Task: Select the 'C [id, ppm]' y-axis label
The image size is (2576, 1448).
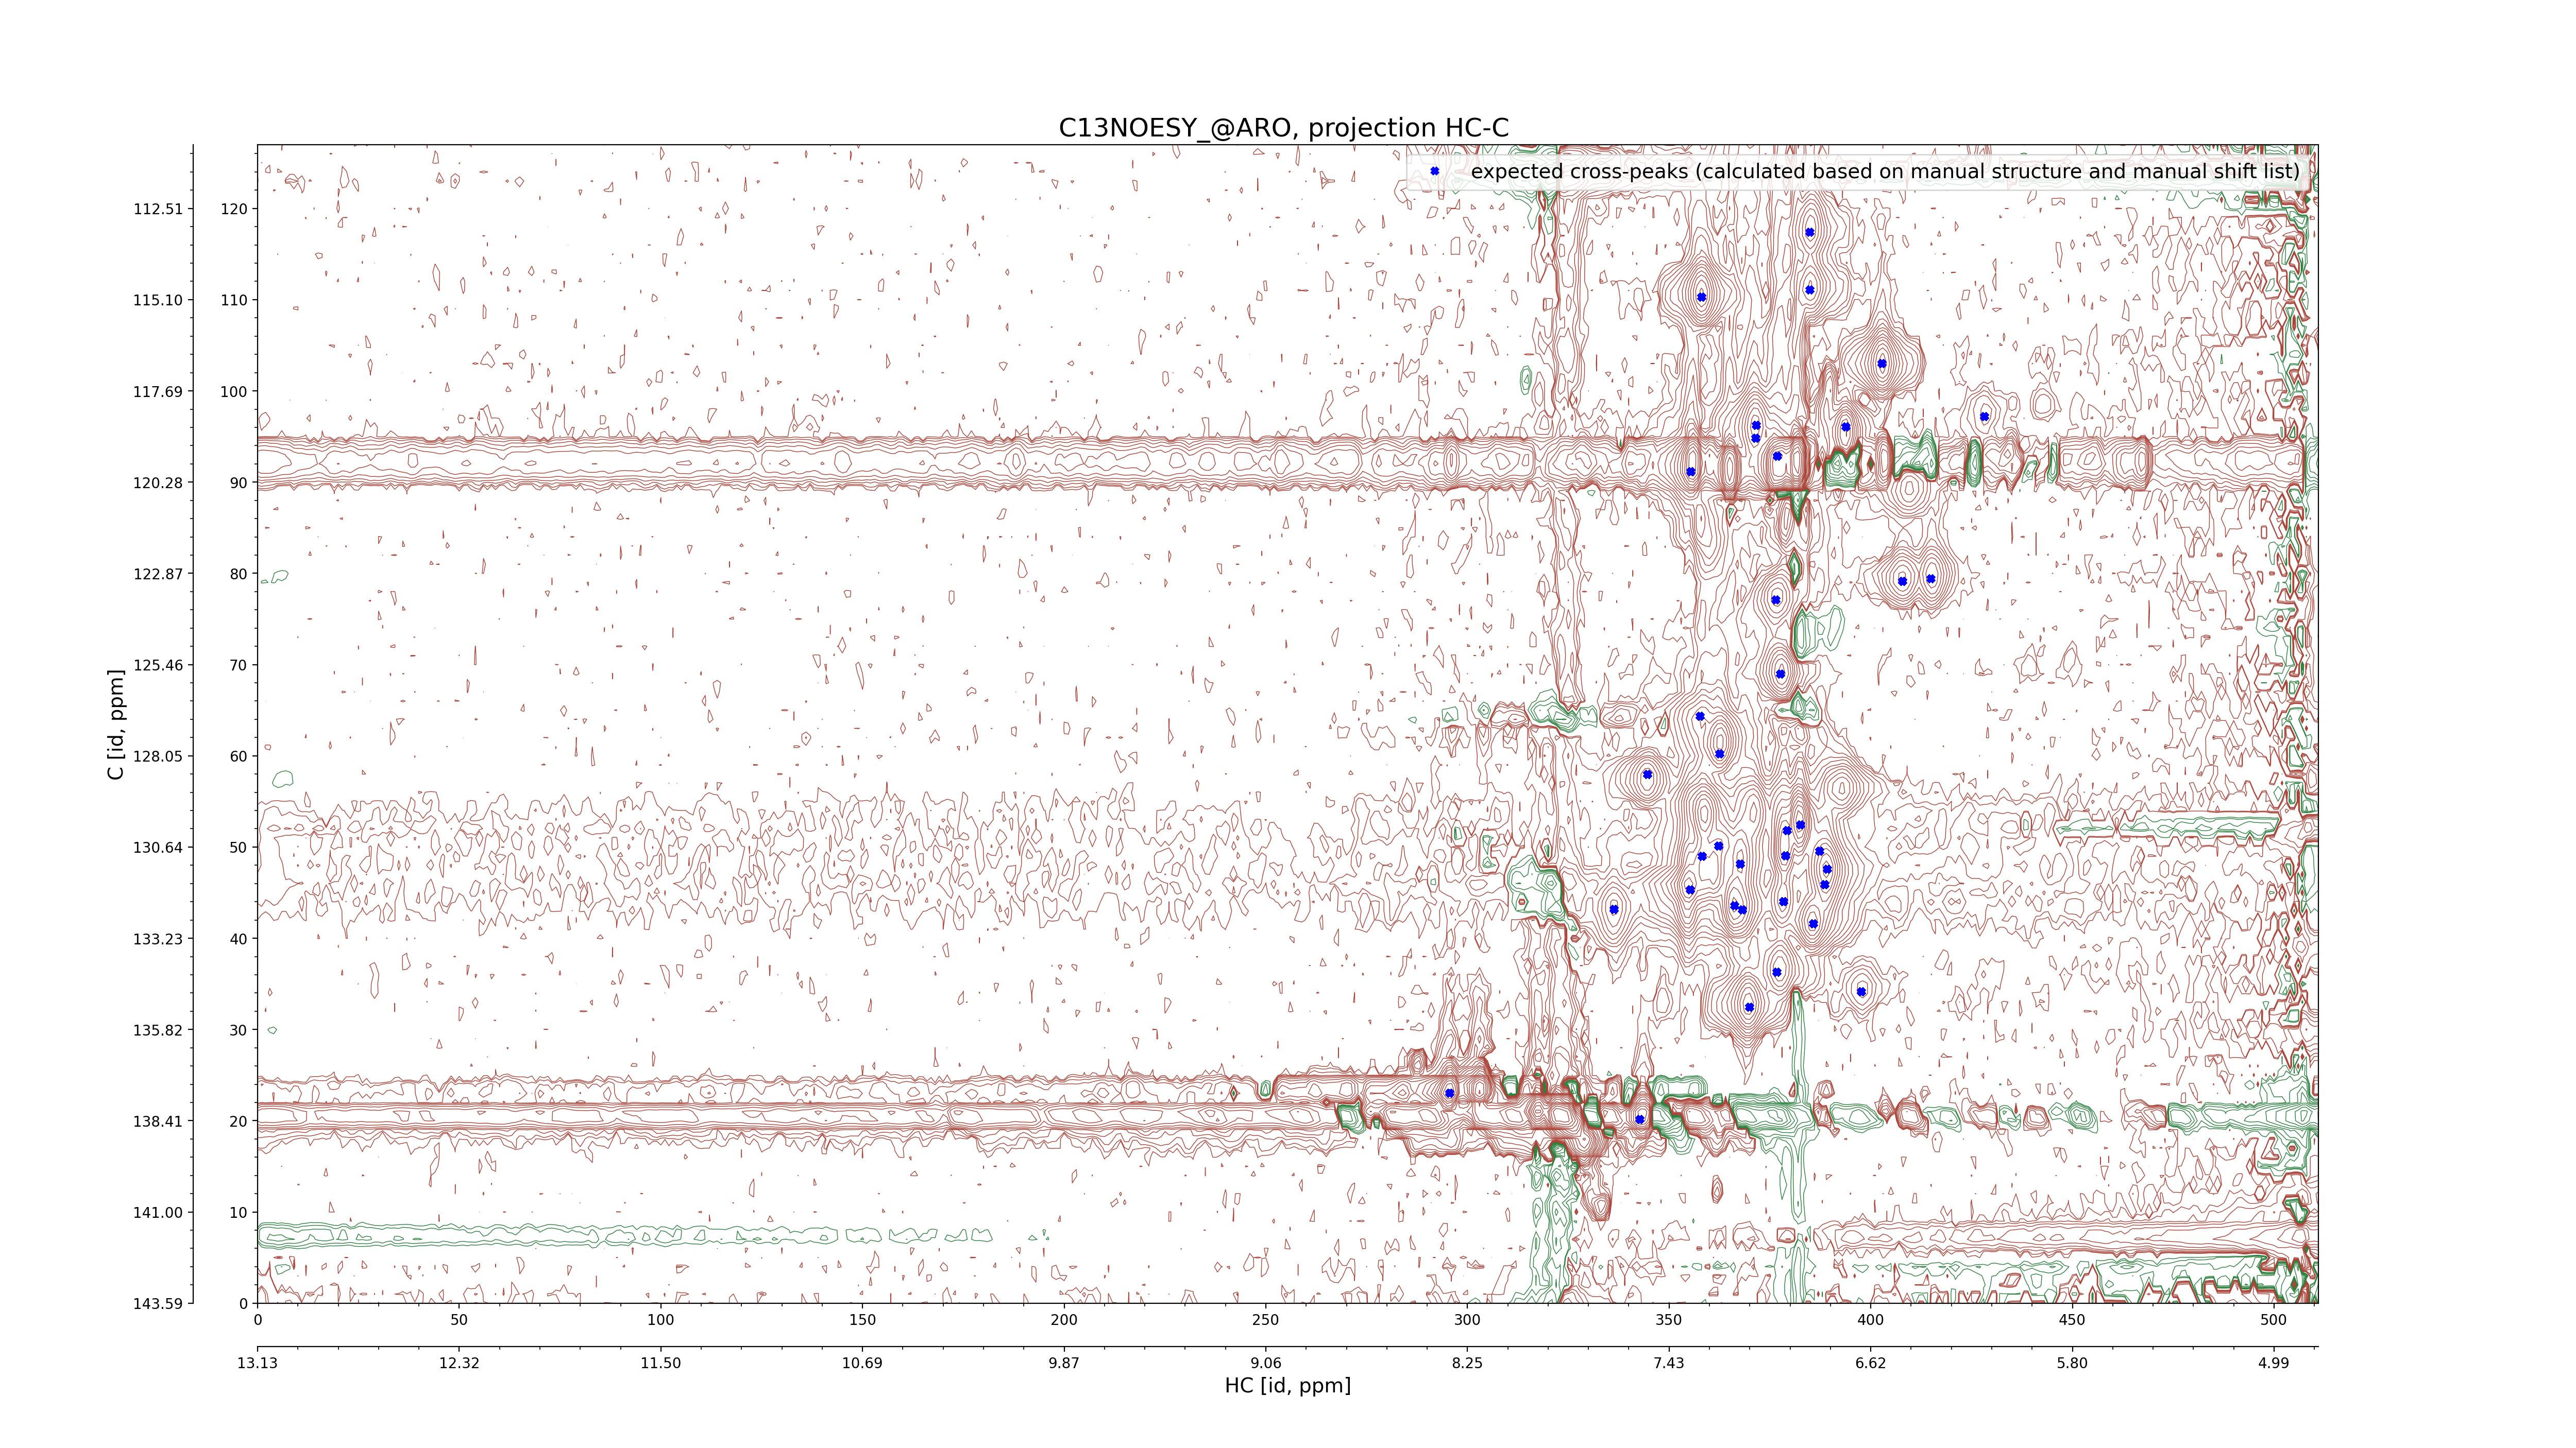Action: click(x=117, y=723)
